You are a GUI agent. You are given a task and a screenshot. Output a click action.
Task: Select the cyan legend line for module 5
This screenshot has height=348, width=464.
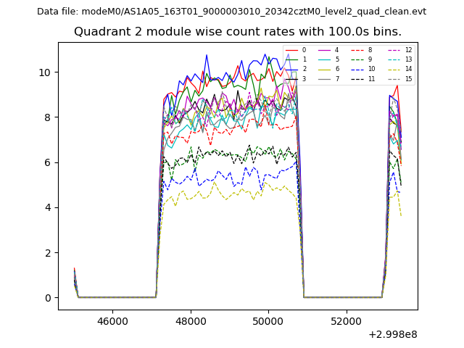pos(324,59)
